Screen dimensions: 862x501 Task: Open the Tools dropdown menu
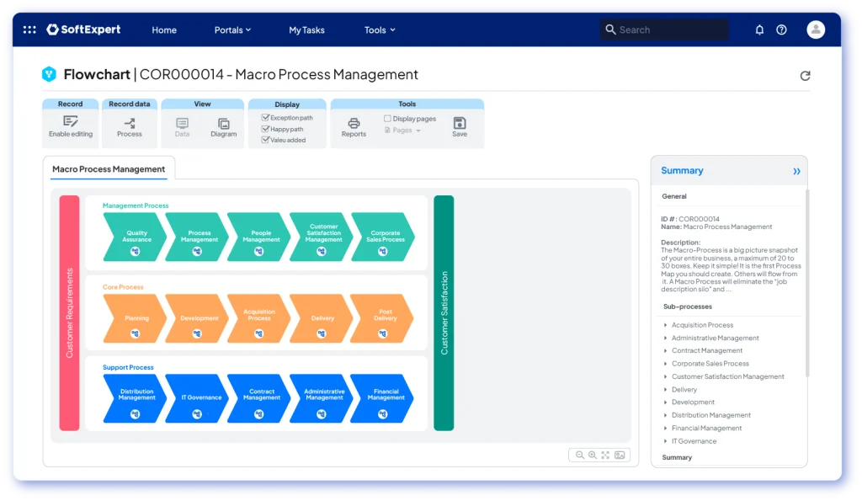pyautogui.click(x=380, y=29)
